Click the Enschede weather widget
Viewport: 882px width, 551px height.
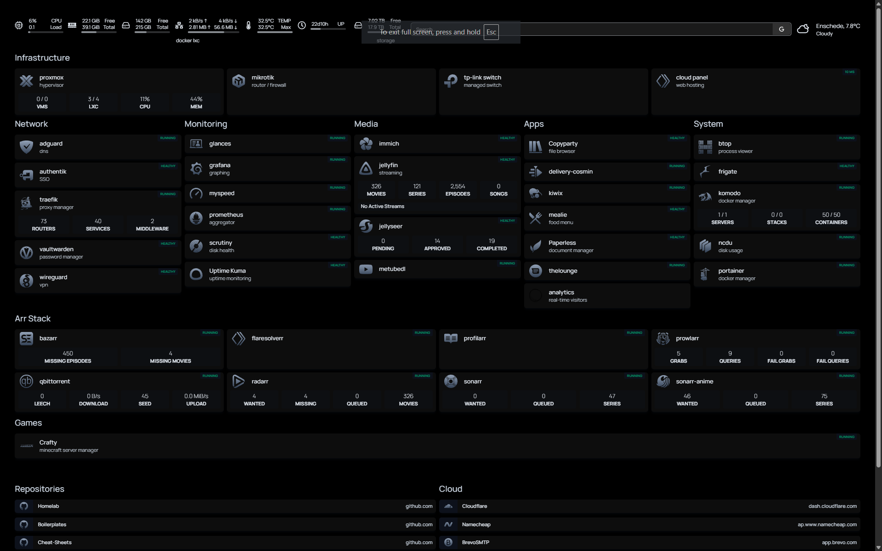point(829,29)
